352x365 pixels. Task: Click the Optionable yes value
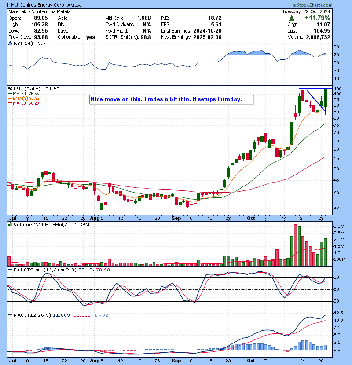click(x=90, y=37)
